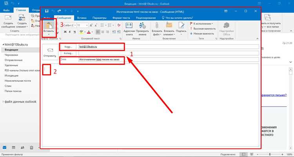Click the Redo arrow in quick access toolbar
294x157 pixels.
coord(59,11)
